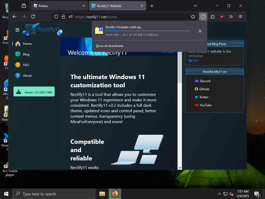Download Version v3.2 (165.3 MB)

tap(34, 91)
